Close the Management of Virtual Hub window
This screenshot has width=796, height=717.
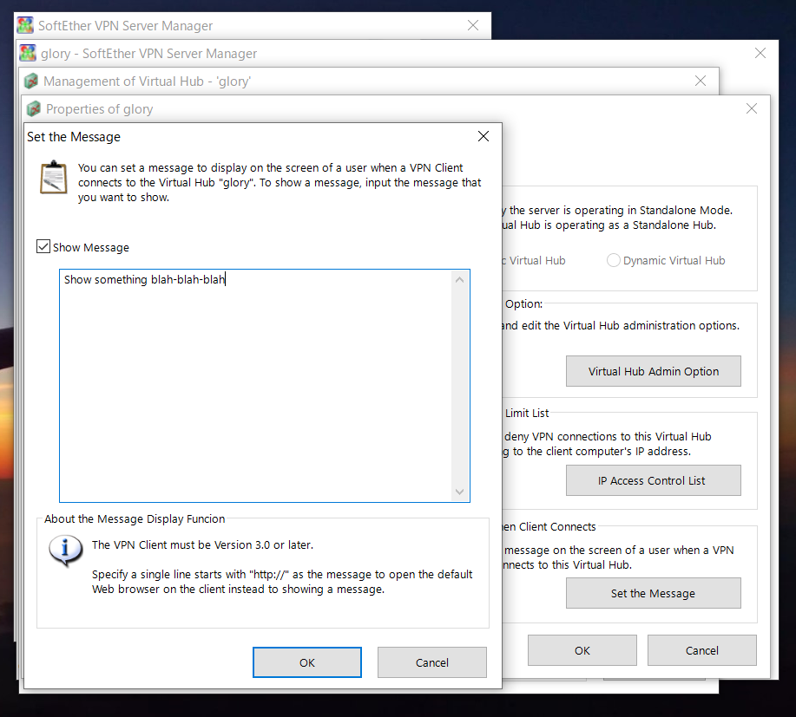click(x=700, y=81)
